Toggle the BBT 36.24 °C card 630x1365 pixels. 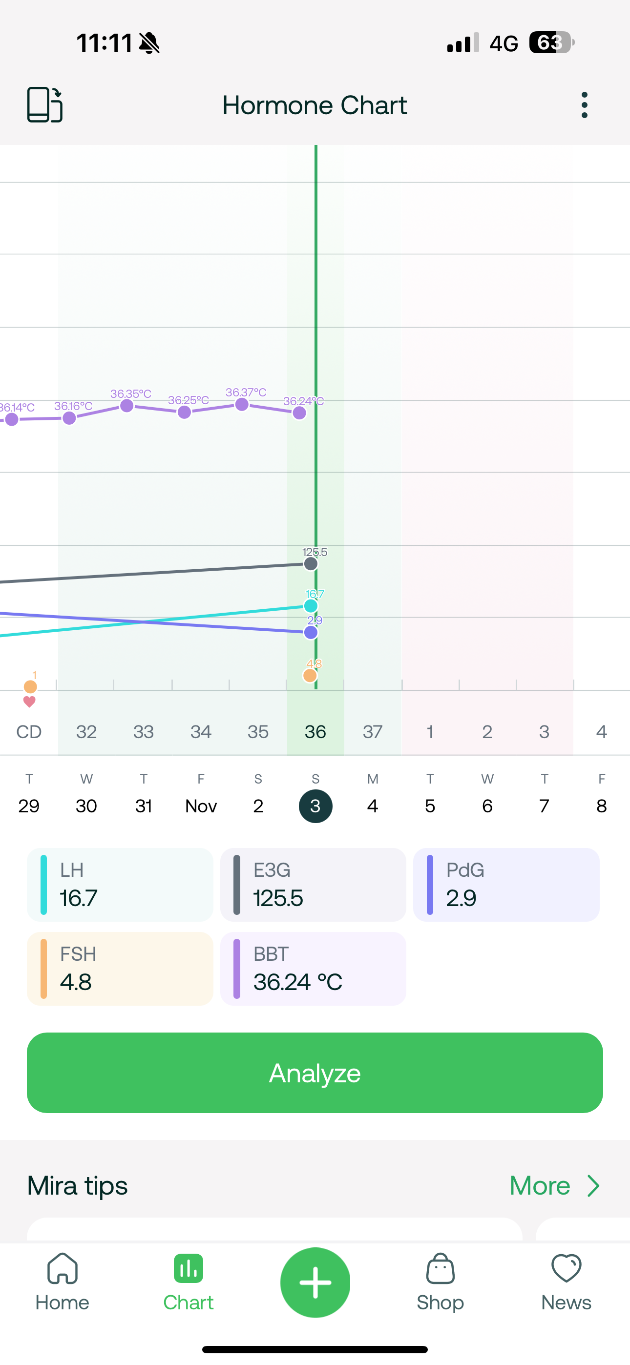(313, 969)
